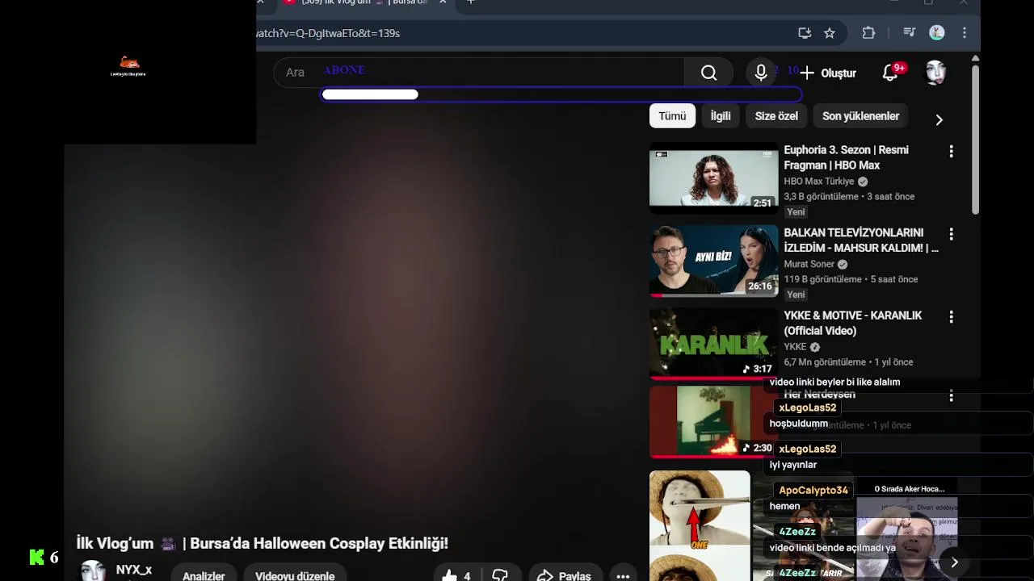Open NYX_x channel avatar
This screenshot has width=1034, height=581.
pyautogui.click(x=92, y=571)
